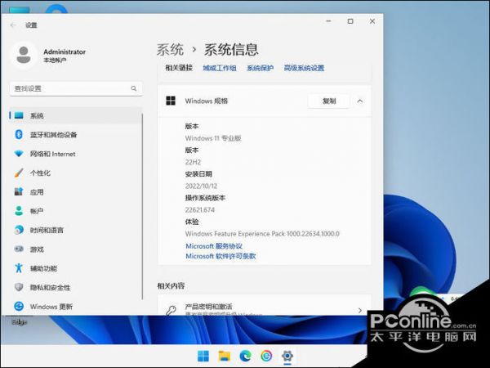Screen dimensions: 490x368
Task: Click the key icon for product activation
Action: coord(171,310)
